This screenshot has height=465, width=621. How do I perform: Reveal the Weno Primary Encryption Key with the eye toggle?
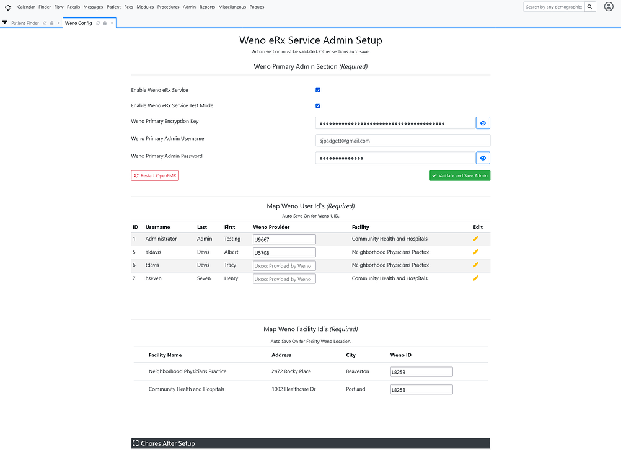tap(482, 122)
